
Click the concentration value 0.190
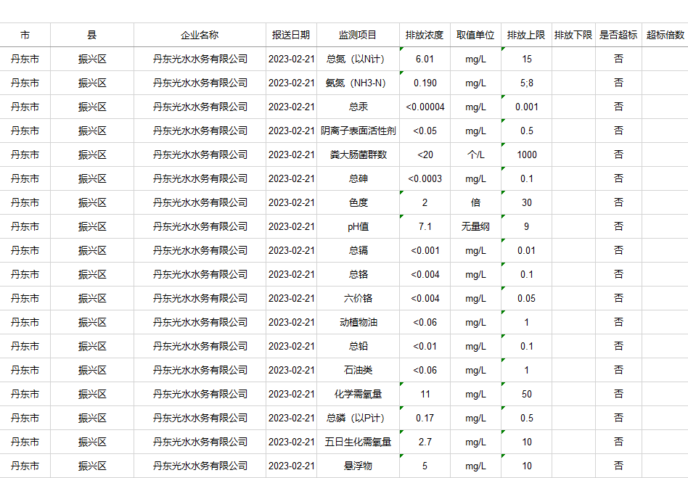click(x=425, y=83)
